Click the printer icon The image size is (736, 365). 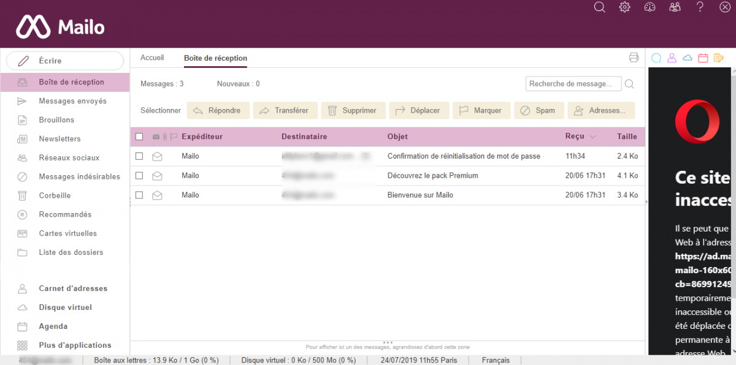click(x=634, y=58)
